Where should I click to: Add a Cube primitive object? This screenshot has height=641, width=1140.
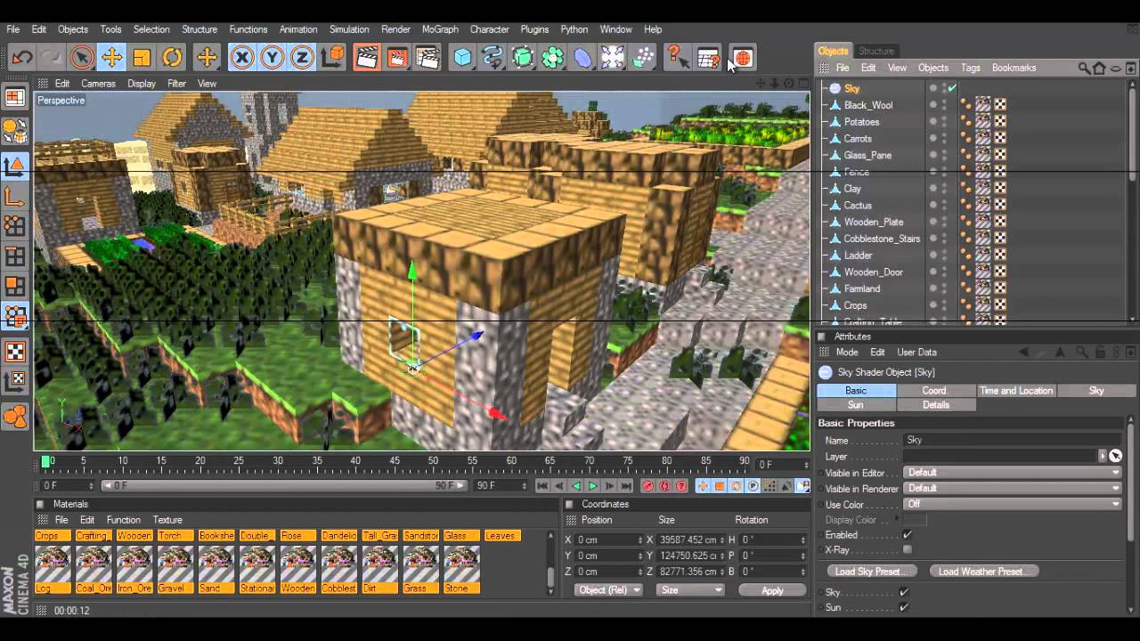(462, 58)
